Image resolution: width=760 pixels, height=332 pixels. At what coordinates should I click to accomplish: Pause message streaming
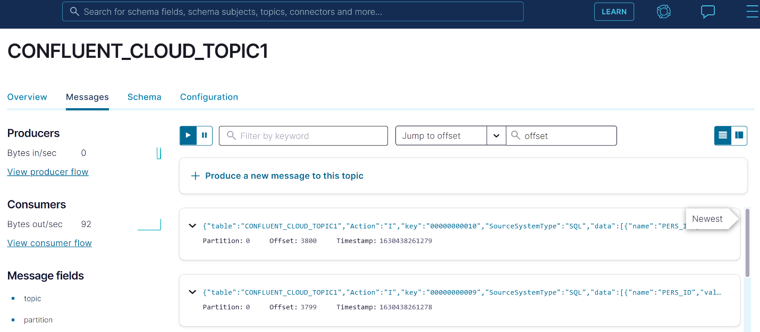point(205,136)
